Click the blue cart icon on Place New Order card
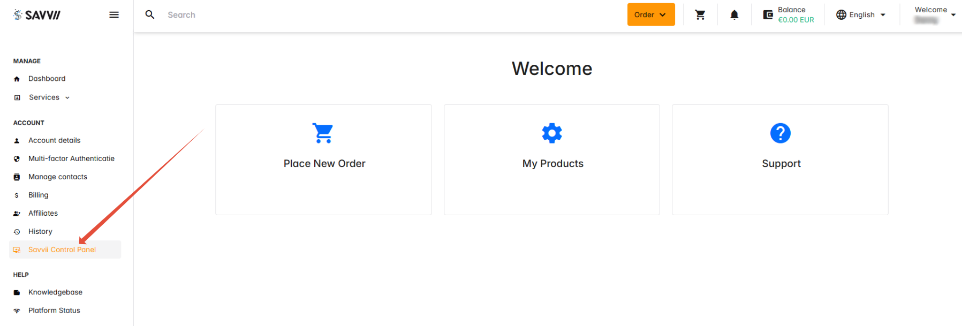The image size is (962, 326). [323, 133]
